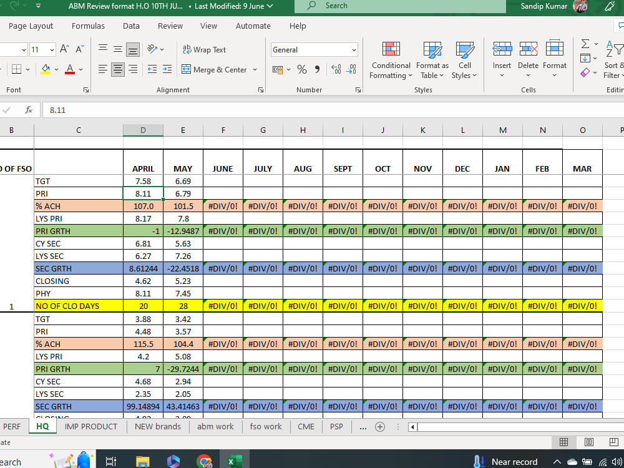The height and width of the screenshot is (468, 624).
Task: Click the insert function fx icon
Action: click(x=28, y=110)
